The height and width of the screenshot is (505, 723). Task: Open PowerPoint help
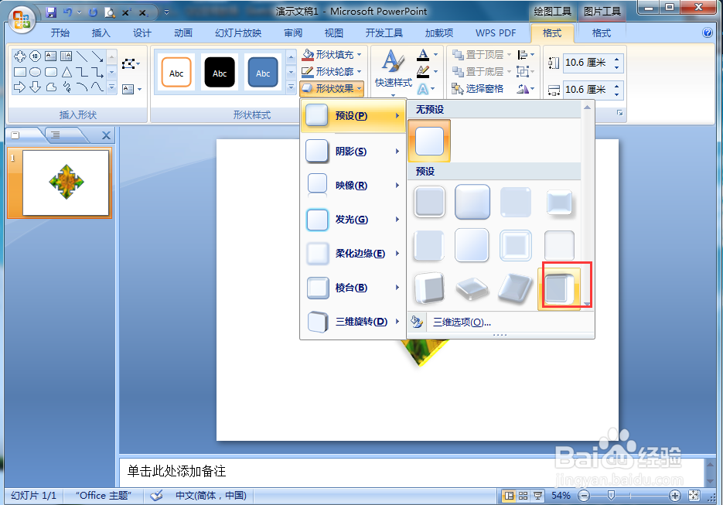(x=708, y=32)
